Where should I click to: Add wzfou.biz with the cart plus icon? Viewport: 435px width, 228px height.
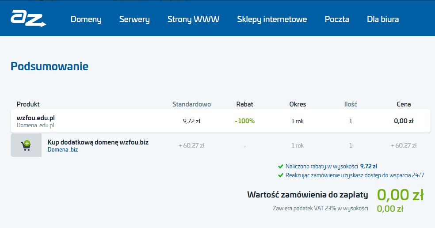coord(26,145)
